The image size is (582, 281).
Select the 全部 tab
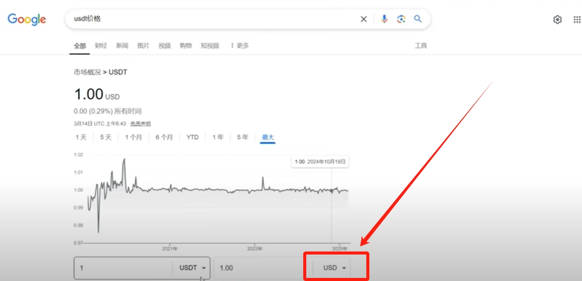(79, 46)
